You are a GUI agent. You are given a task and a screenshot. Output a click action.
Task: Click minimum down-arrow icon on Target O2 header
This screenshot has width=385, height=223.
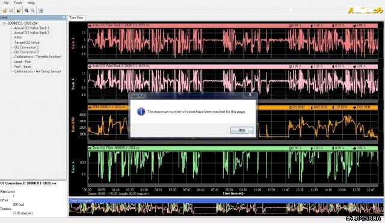tap(333, 148)
